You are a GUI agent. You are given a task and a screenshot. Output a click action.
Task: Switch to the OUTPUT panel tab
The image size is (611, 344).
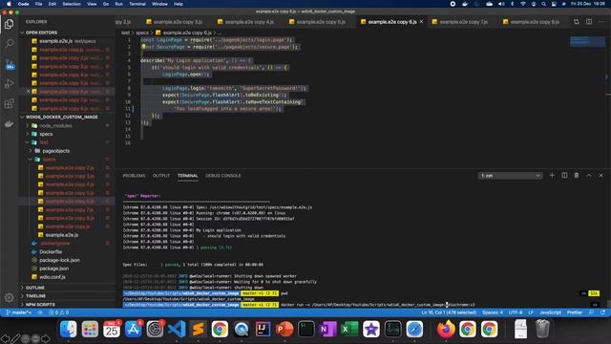161,176
